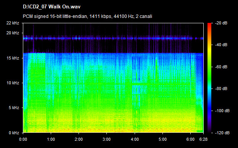This screenshot has width=238, height=148.
Task: Click the 0:00 time axis marker
Action: 23,139
